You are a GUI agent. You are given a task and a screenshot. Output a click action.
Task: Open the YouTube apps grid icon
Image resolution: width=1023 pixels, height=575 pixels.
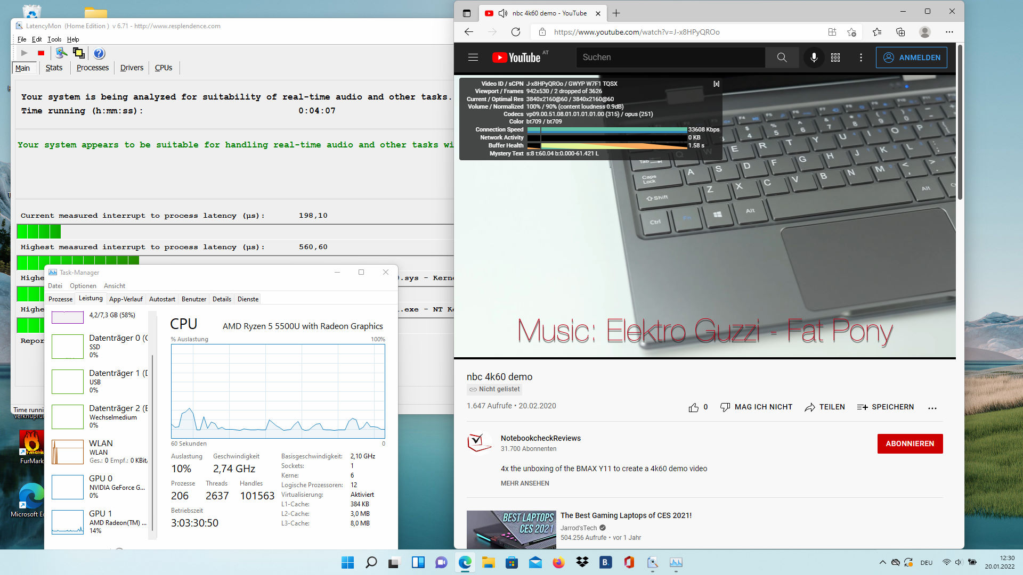(835, 57)
